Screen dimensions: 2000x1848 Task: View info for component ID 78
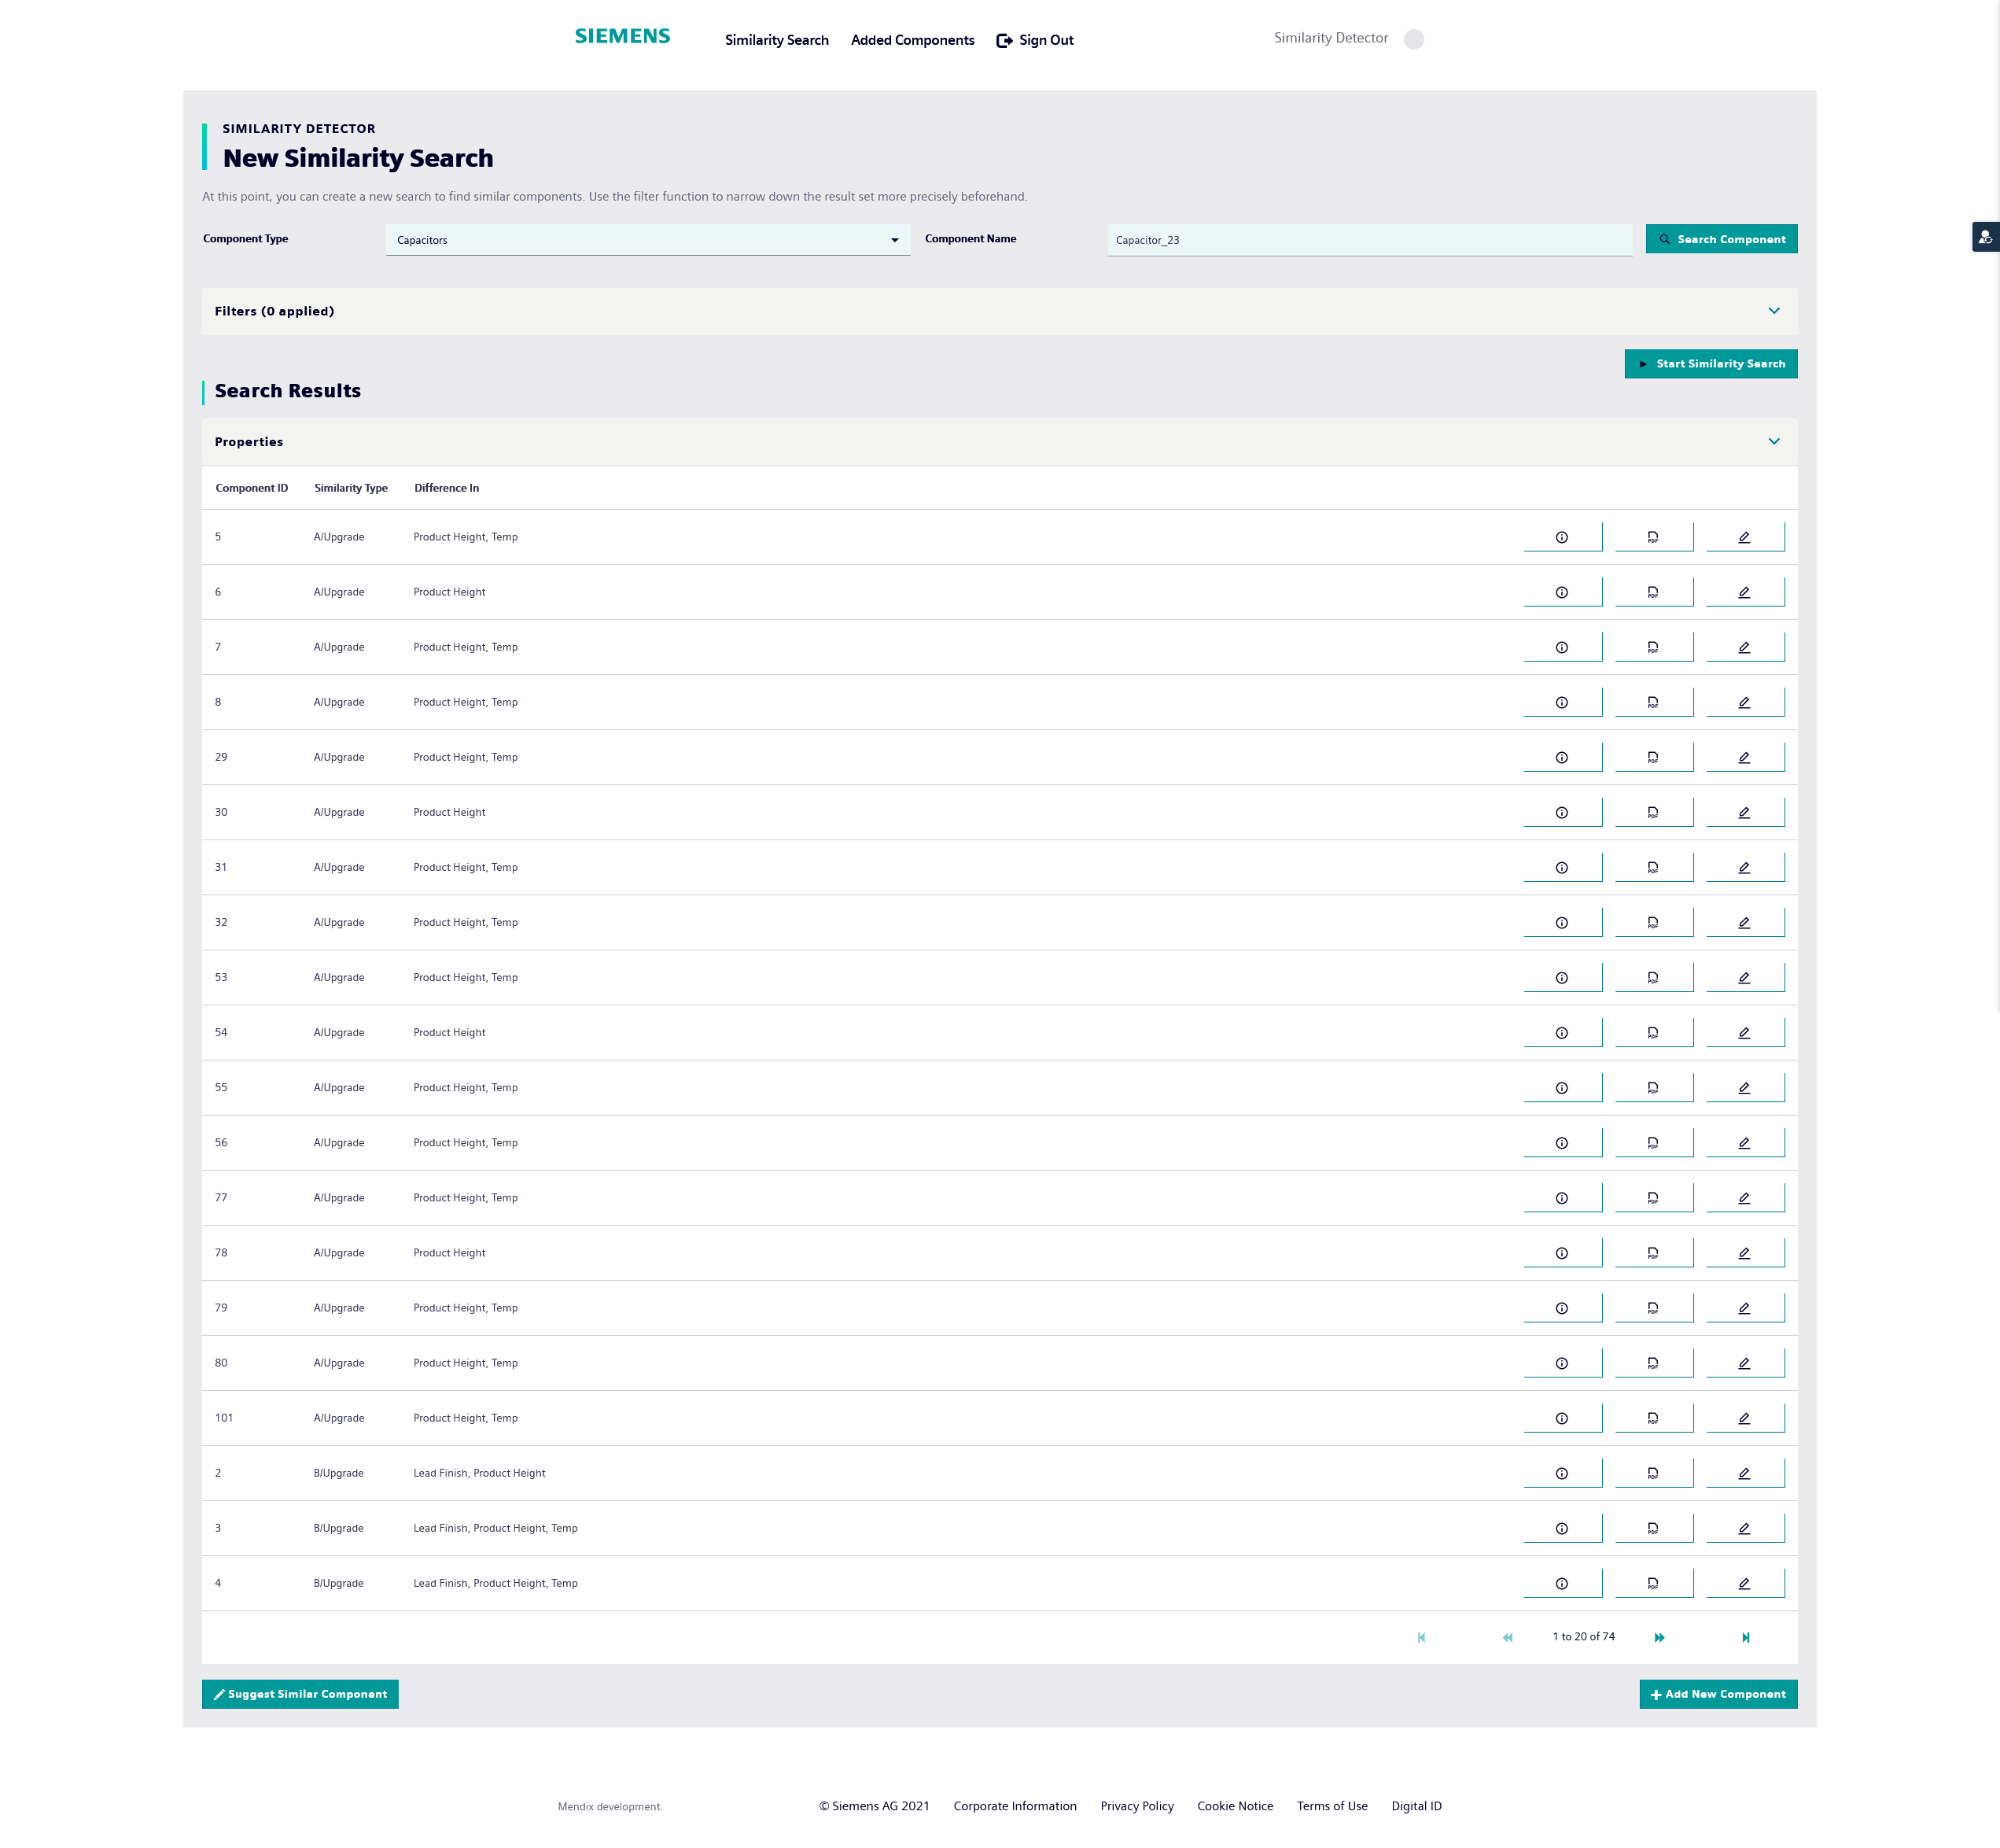pos(1562,1252)
